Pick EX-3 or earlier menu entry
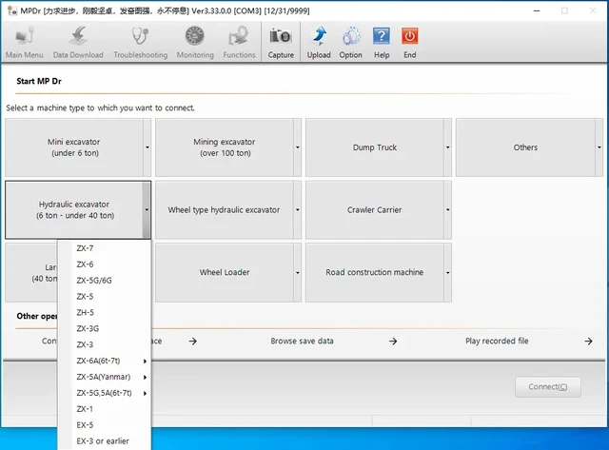This screenshot has height=450, width=609. click(104, 441)
